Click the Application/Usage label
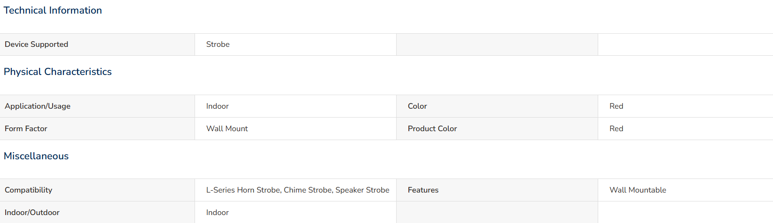 [38, 106]
